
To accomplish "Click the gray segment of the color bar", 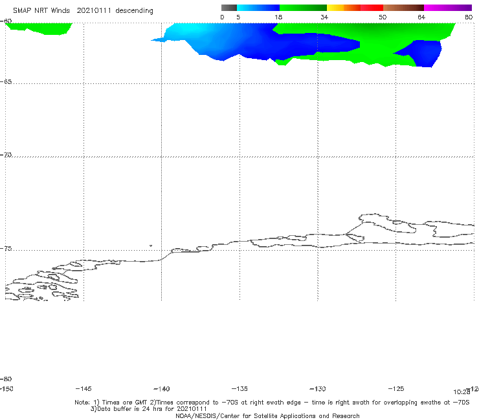I will pos(229,8).
